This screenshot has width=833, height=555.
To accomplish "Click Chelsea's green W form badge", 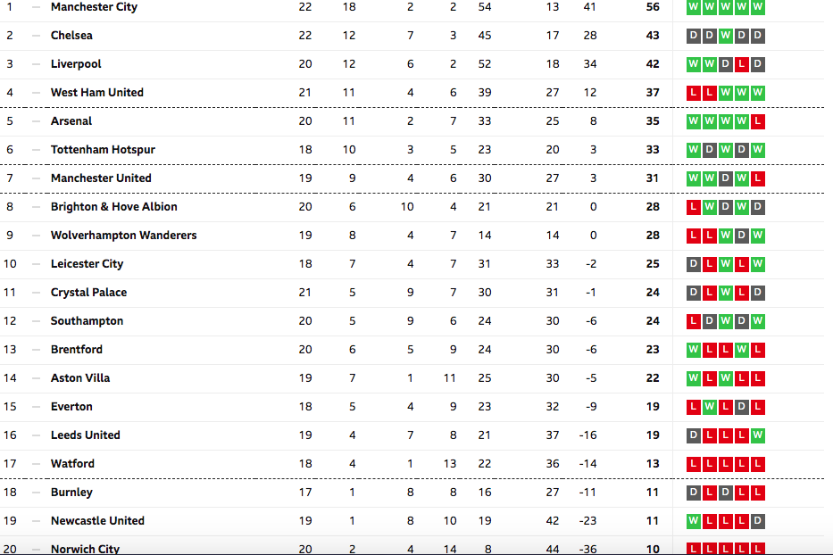I will coord(726,36).
